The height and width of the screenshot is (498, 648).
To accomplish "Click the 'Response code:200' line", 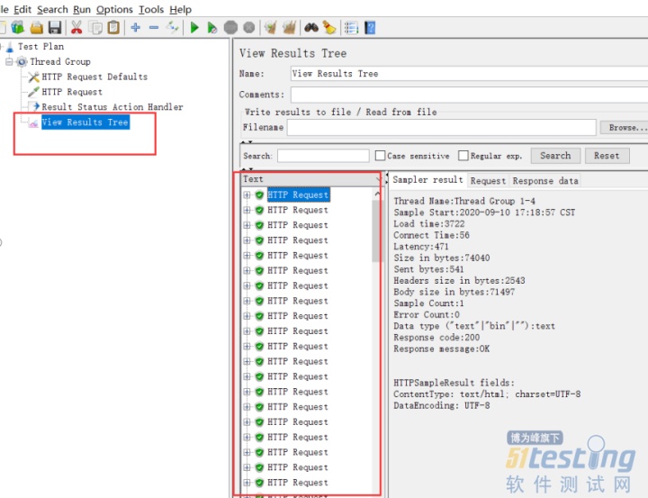I will tap(436, 338).
